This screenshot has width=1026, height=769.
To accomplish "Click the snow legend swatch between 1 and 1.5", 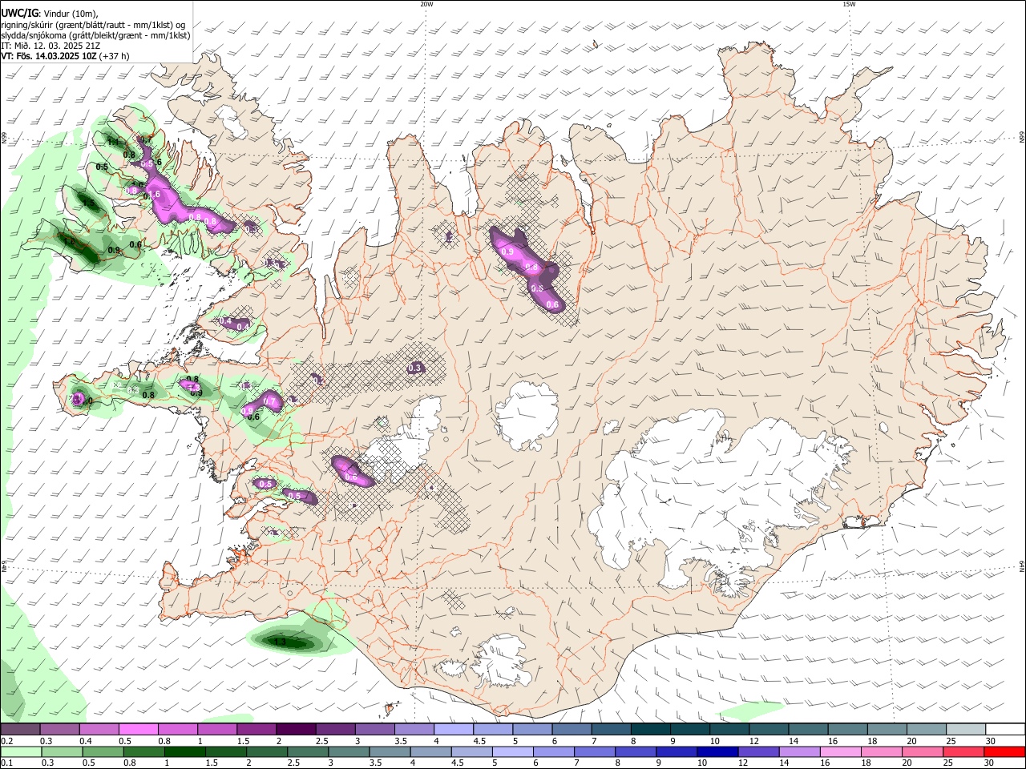I will pos(216,729).
